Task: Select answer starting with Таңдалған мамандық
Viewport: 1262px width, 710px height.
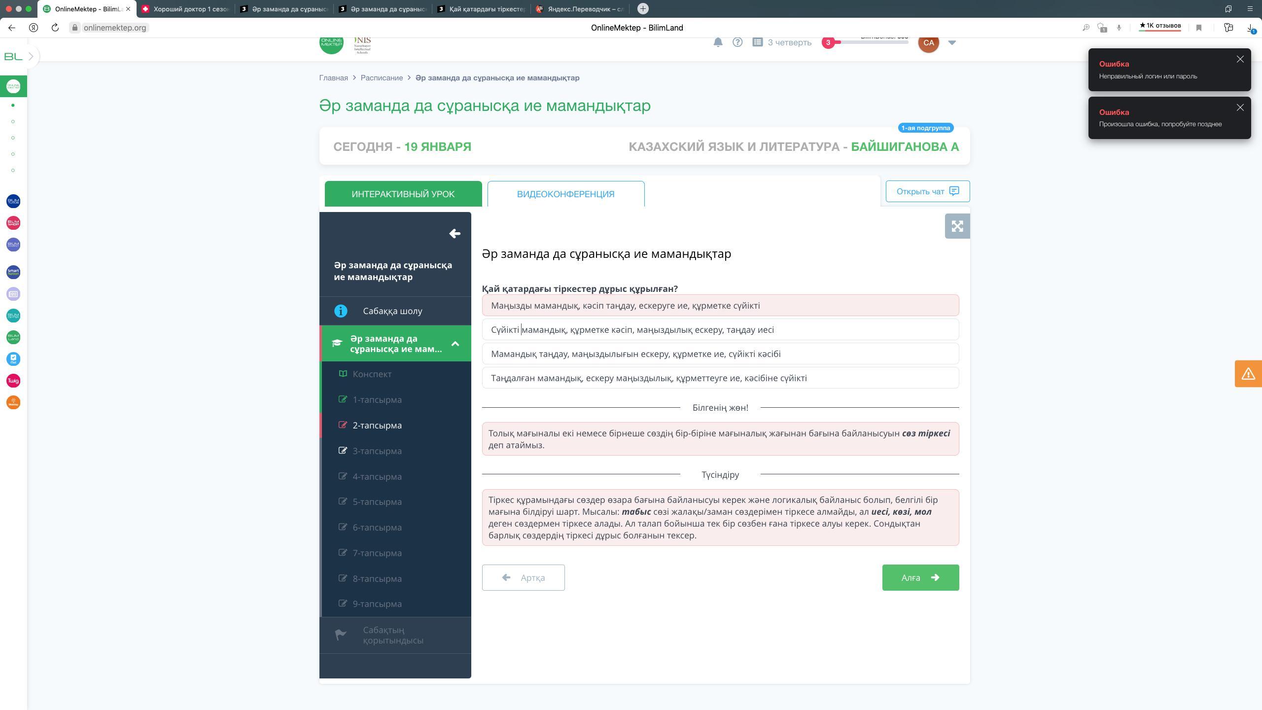Action: coord(720,378)
